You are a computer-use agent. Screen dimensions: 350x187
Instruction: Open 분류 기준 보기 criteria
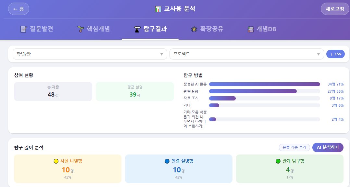pos(294,147)
